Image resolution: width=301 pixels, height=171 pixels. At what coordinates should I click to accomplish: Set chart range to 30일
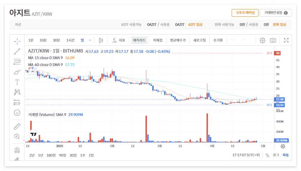(73, 155)
